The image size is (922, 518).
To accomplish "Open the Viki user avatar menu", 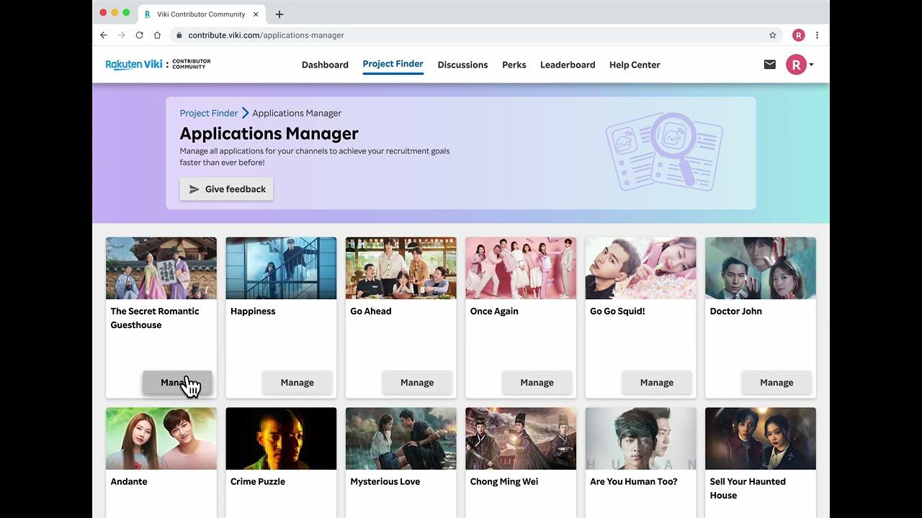I will pyautogui.click(x=800, y=65).
